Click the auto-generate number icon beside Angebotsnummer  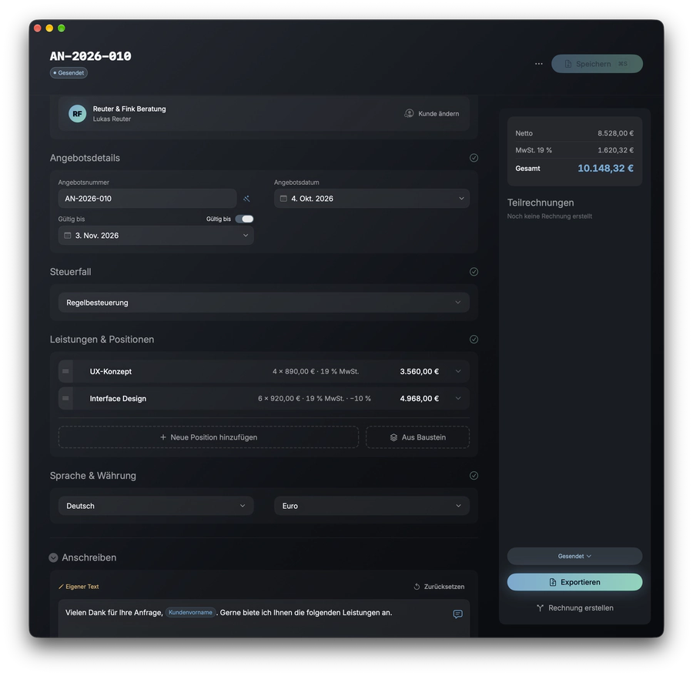(246, 199)
